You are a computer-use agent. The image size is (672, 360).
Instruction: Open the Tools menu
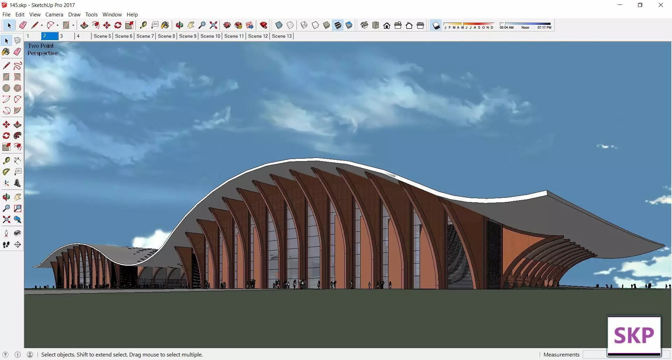point(91,14)
